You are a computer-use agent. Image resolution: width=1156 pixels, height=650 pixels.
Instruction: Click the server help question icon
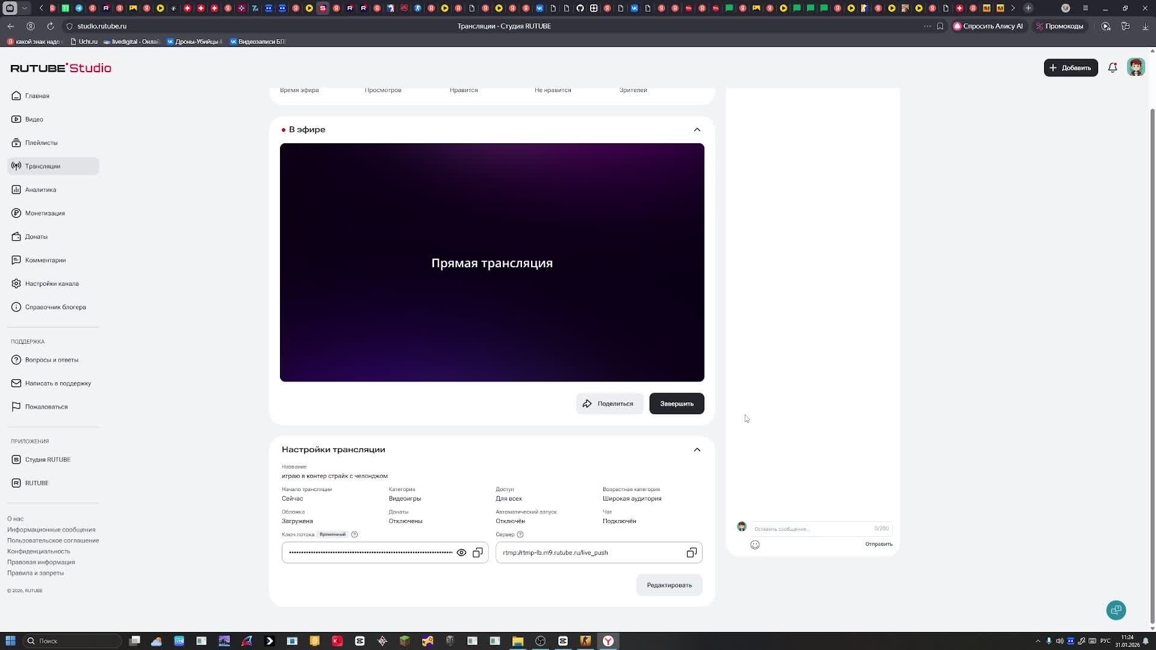click(x=520, y=534)
